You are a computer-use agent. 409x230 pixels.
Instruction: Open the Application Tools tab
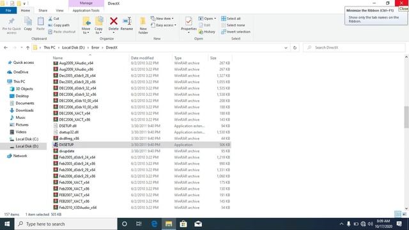pyautogui.click(x=86, y=10)
